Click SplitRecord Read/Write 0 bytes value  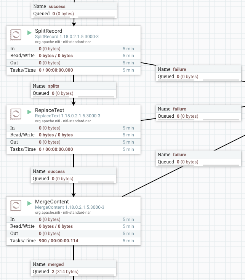[x=56, y=56]
